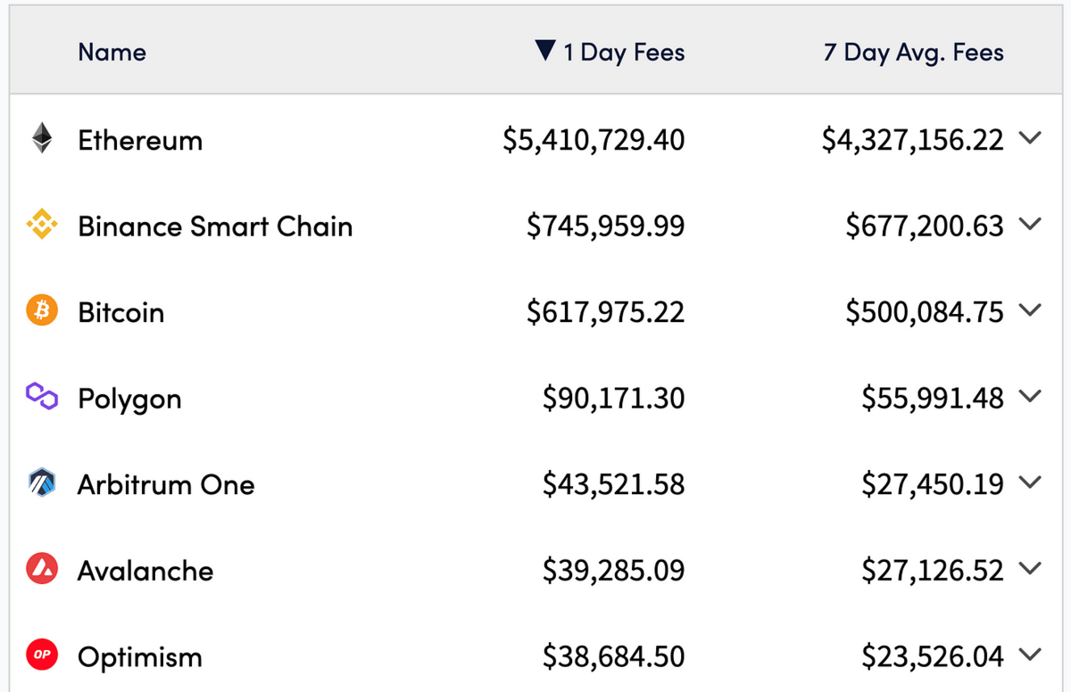
Task: Click the red Avalanche logo icon
Action: point(42,570)
